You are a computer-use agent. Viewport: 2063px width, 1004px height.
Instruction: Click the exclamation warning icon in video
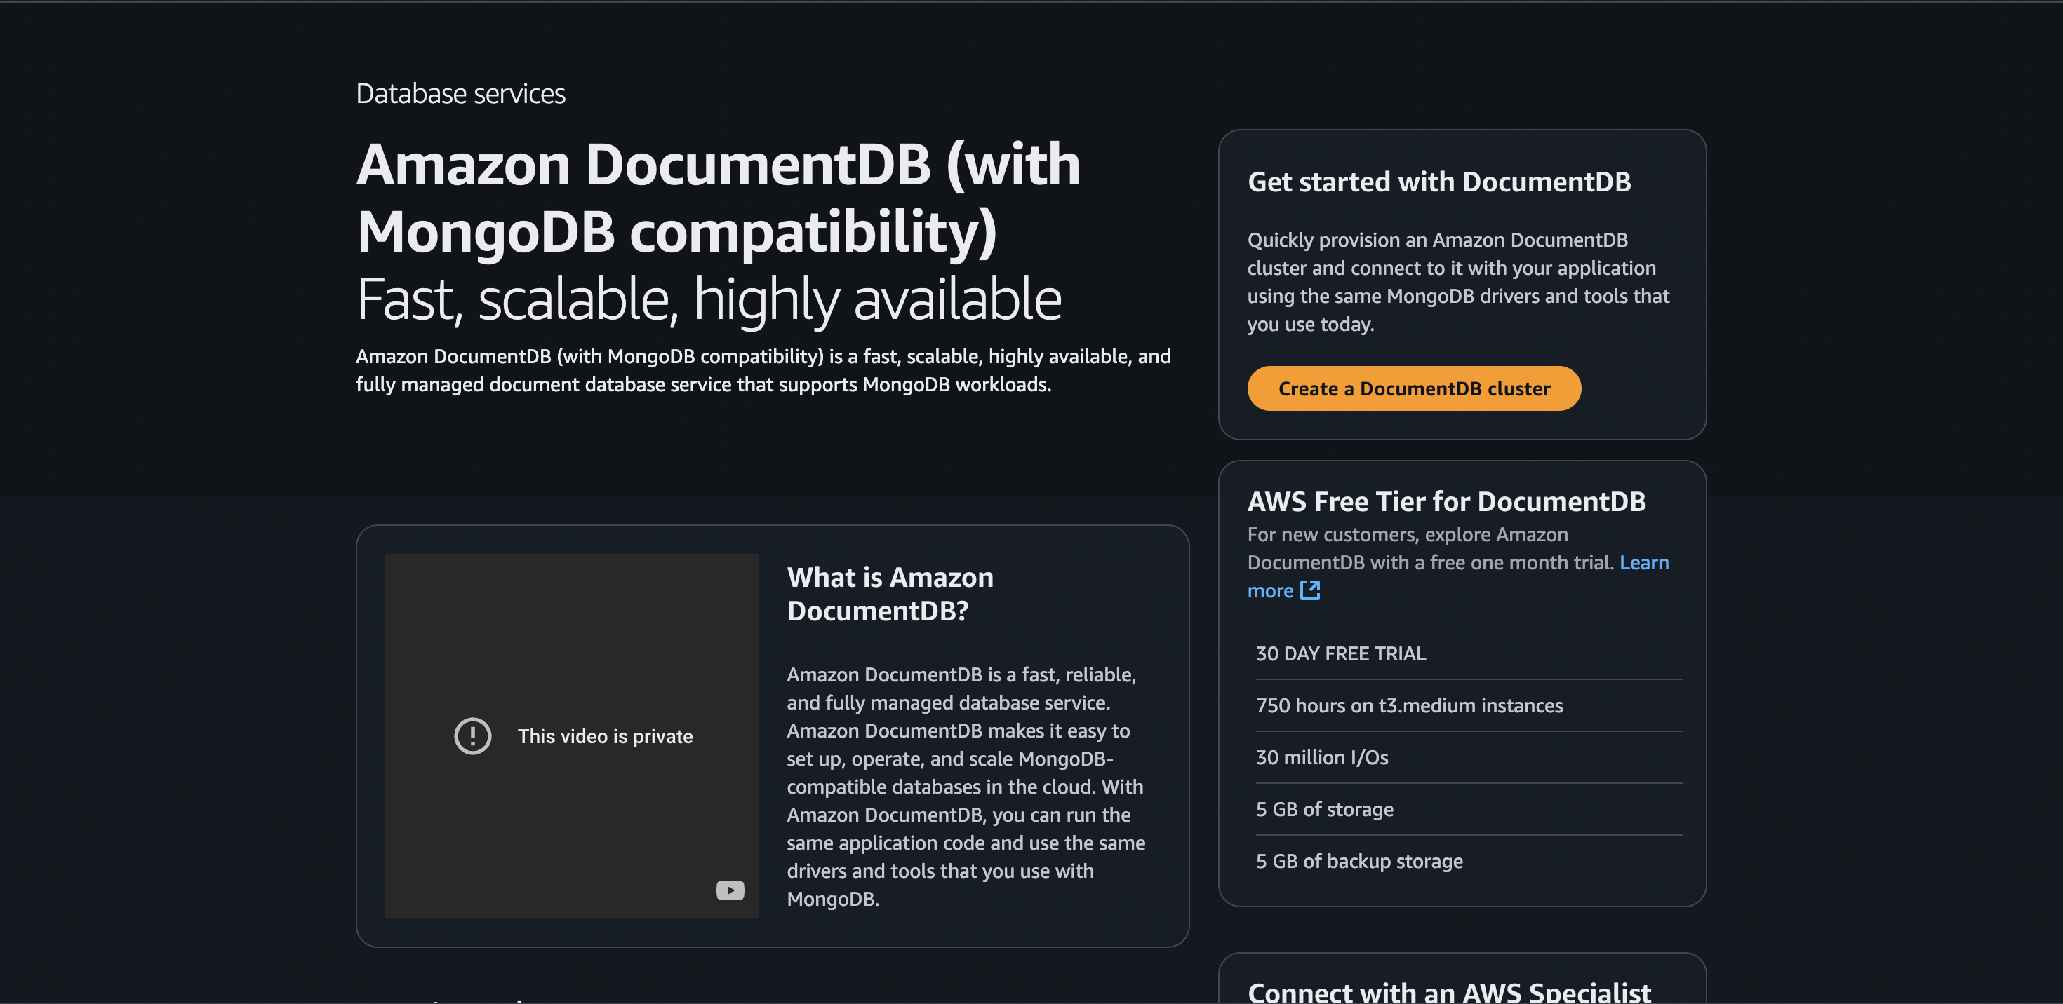tap(472, 736)
